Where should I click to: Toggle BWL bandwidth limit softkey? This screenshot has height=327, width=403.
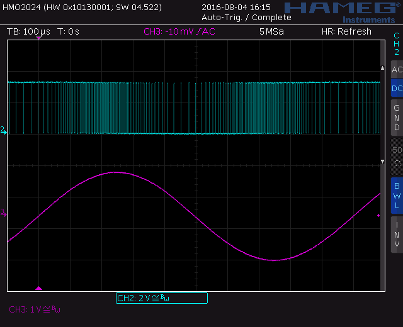click(397, 195)
